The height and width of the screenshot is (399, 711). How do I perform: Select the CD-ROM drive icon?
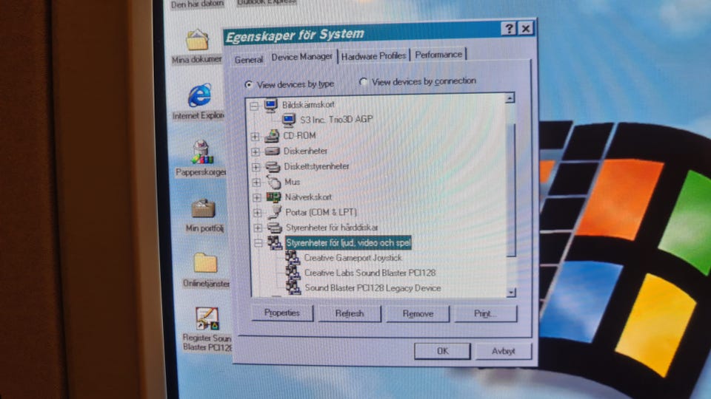272,136
